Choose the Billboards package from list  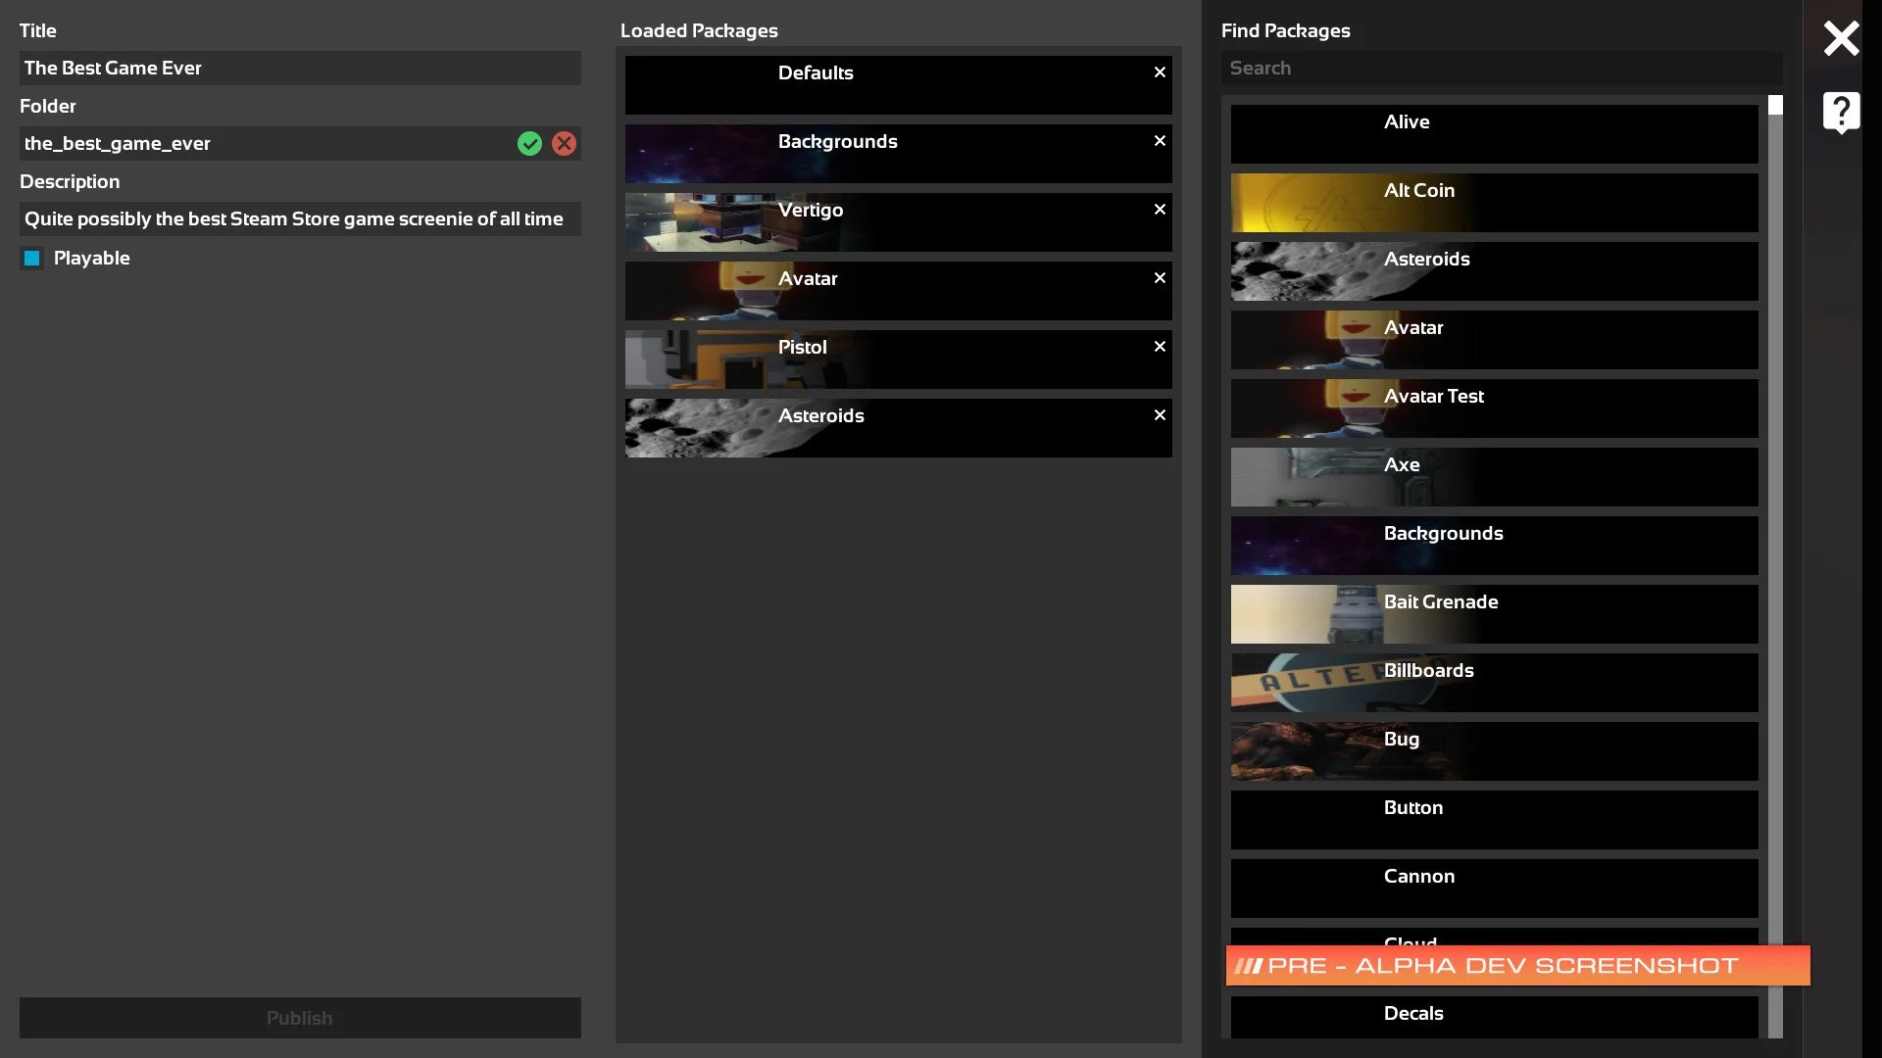pyautogui.click(x=1494, y=683)
